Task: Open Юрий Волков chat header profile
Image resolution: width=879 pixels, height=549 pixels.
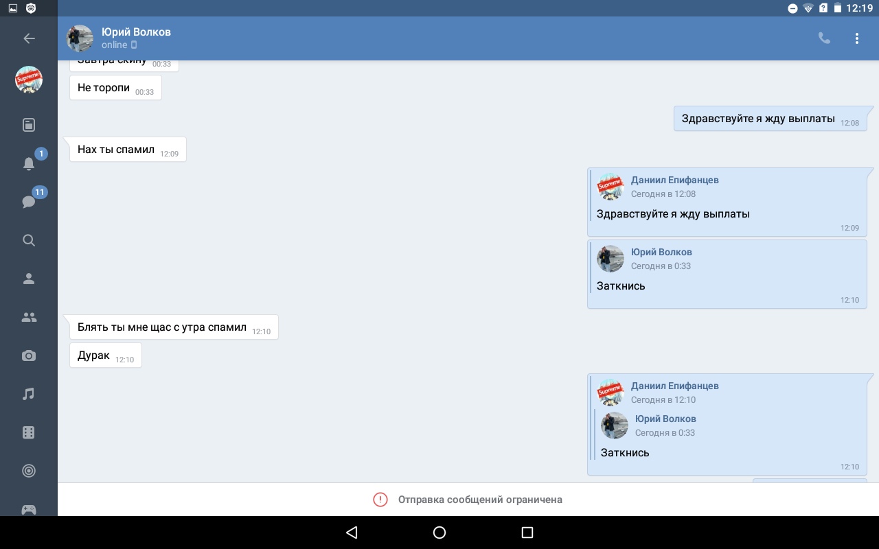Action: (119, 38)
